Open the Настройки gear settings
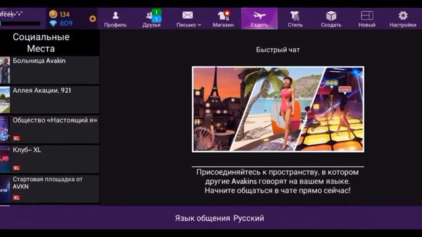422x237 pixels. click(403, 19)
